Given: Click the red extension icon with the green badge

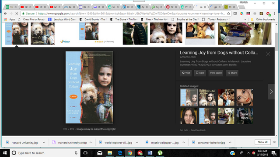Looking at the screenshot, I should [268, 14].
